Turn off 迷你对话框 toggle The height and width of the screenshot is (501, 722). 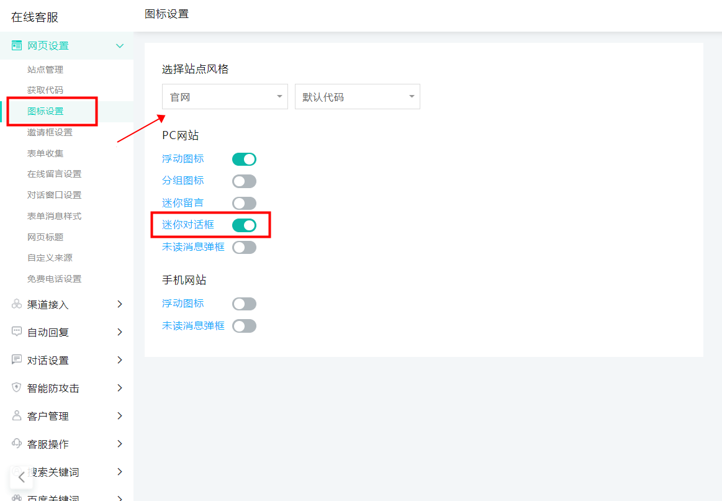point(244,225)
